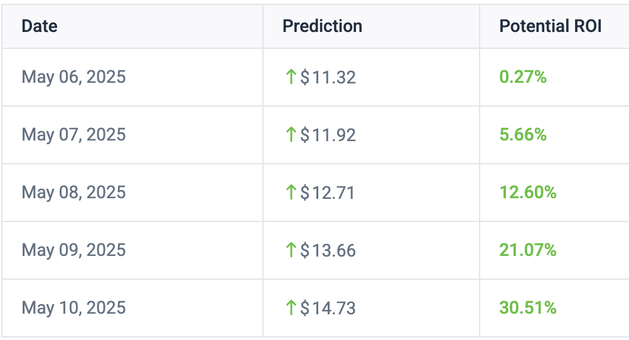Image resolution: width=629 pixels, height=340 pixels.
Task: Click the $12.71 prediction value
Action: 328,193
